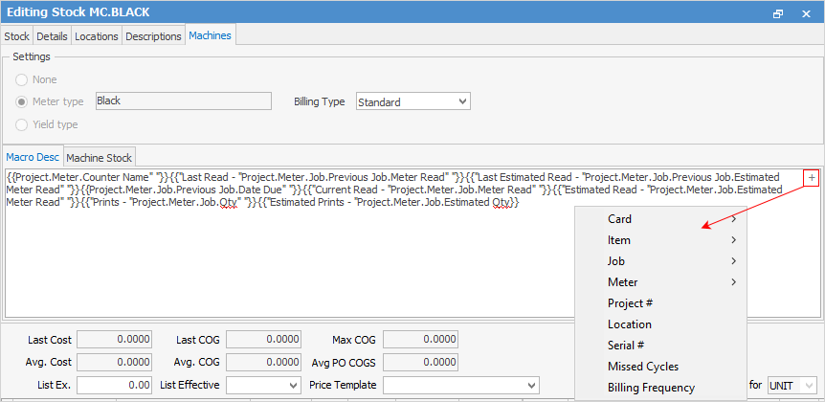
Task: Select Billing Frequency in the menu
Action: pyautogui.click(x=651, y=388)
